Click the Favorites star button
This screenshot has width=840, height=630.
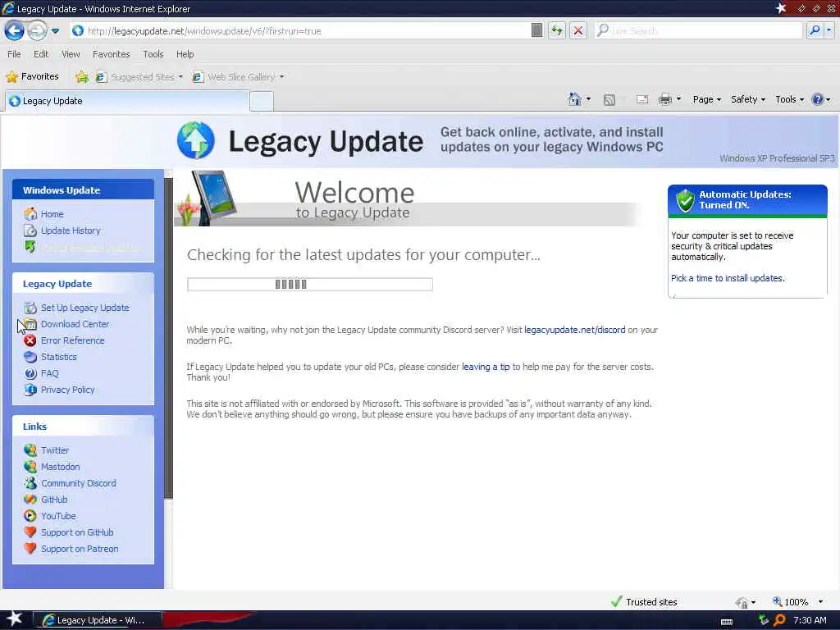(x=32, y=76)
